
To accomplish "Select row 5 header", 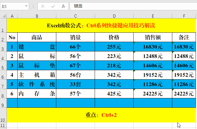I will point(3,65).
